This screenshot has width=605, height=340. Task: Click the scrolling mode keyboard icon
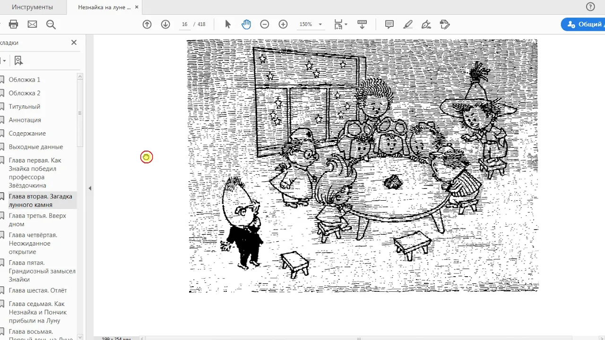click(x=363, y=24)
